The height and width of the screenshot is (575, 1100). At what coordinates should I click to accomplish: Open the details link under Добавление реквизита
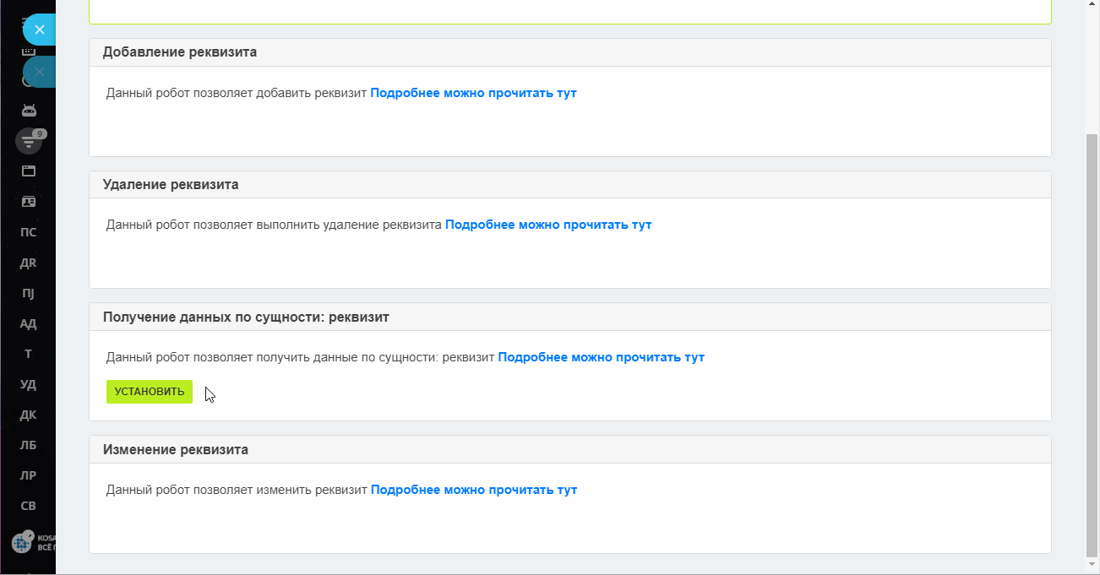[473, 93]
